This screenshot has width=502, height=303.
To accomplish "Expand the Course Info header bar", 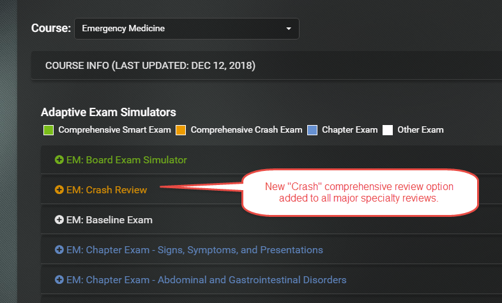I will [x=266, y=65].
